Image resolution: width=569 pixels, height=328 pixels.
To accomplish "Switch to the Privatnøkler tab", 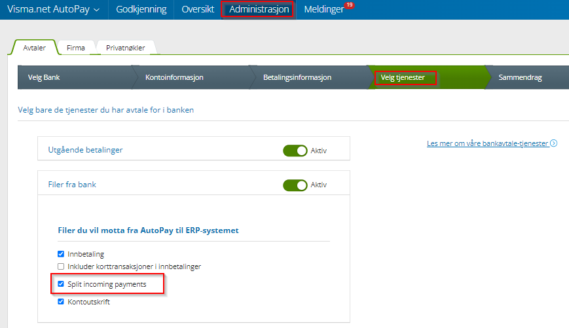I will click(125, 48).
